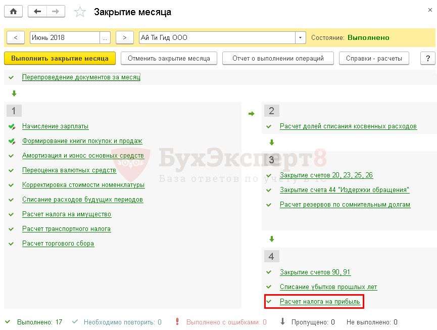Open Расчет налога на прибыль

320,301
